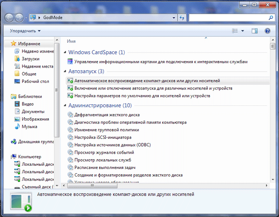Select Диагностика проблем оперативной памяти компьютера
The width and height of the screenshot is (279, 217).
pos(127,122)
